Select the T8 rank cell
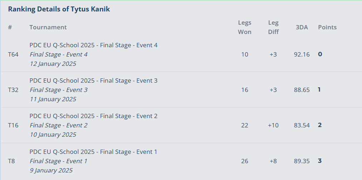Viewport: 362px width, 180px height. (x=11, y=161)
